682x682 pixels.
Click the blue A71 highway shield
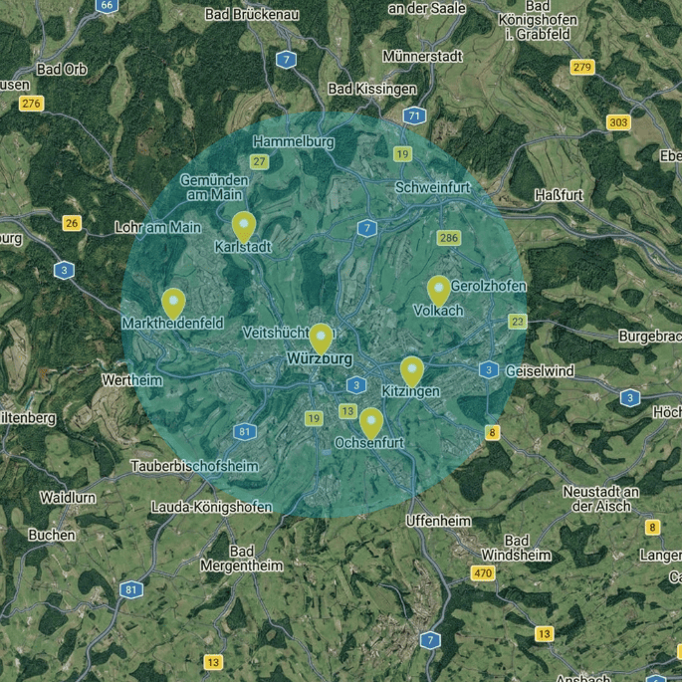[414, 115]
